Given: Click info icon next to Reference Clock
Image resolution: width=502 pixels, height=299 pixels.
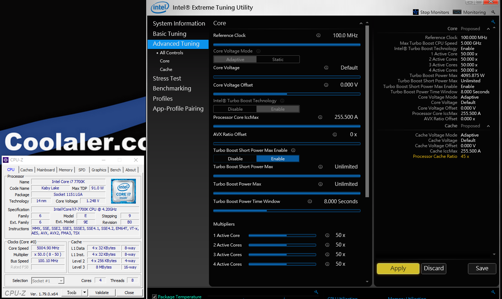Looking at the screenshot, I should pos(318,35).
